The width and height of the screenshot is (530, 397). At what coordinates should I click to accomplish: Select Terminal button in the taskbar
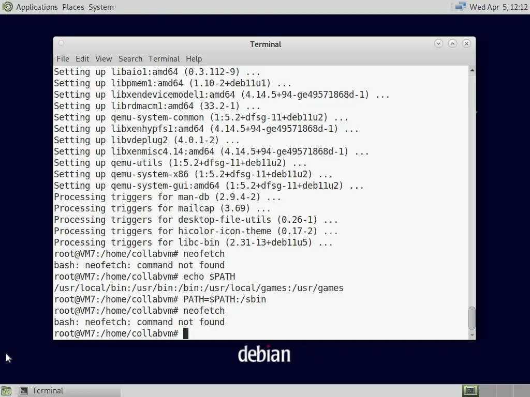click(69, 391)
